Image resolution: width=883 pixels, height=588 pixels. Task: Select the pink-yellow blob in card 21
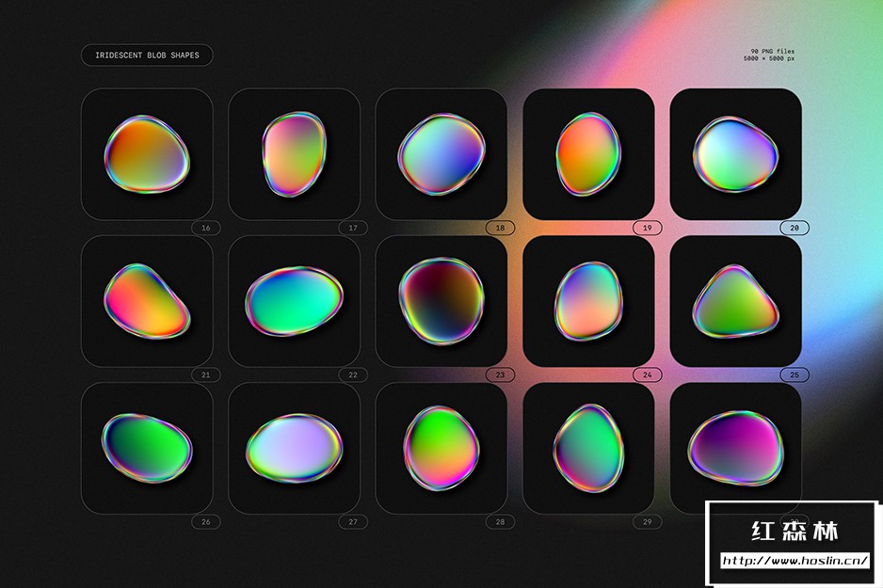[147, 301]
